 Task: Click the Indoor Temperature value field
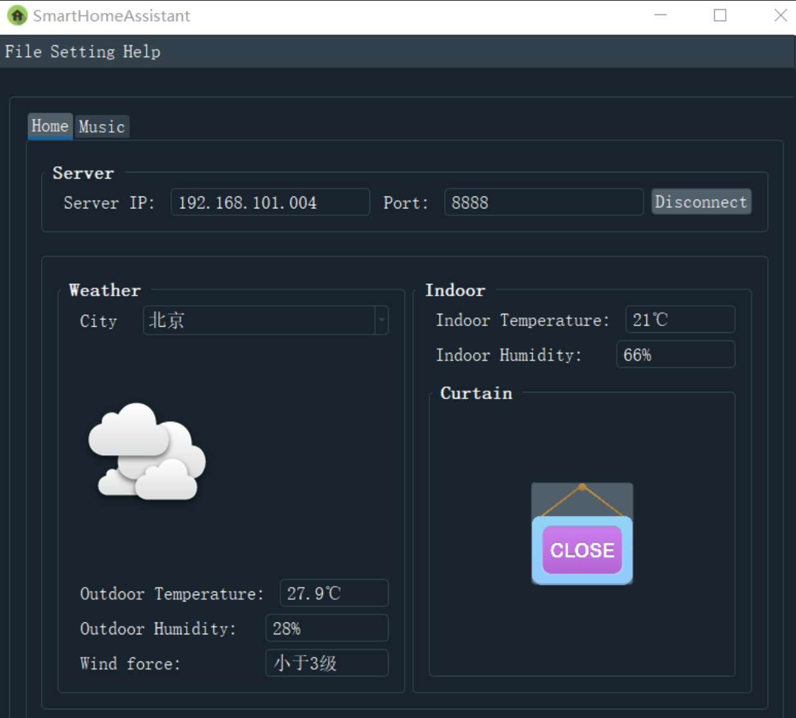coord(679,320)
